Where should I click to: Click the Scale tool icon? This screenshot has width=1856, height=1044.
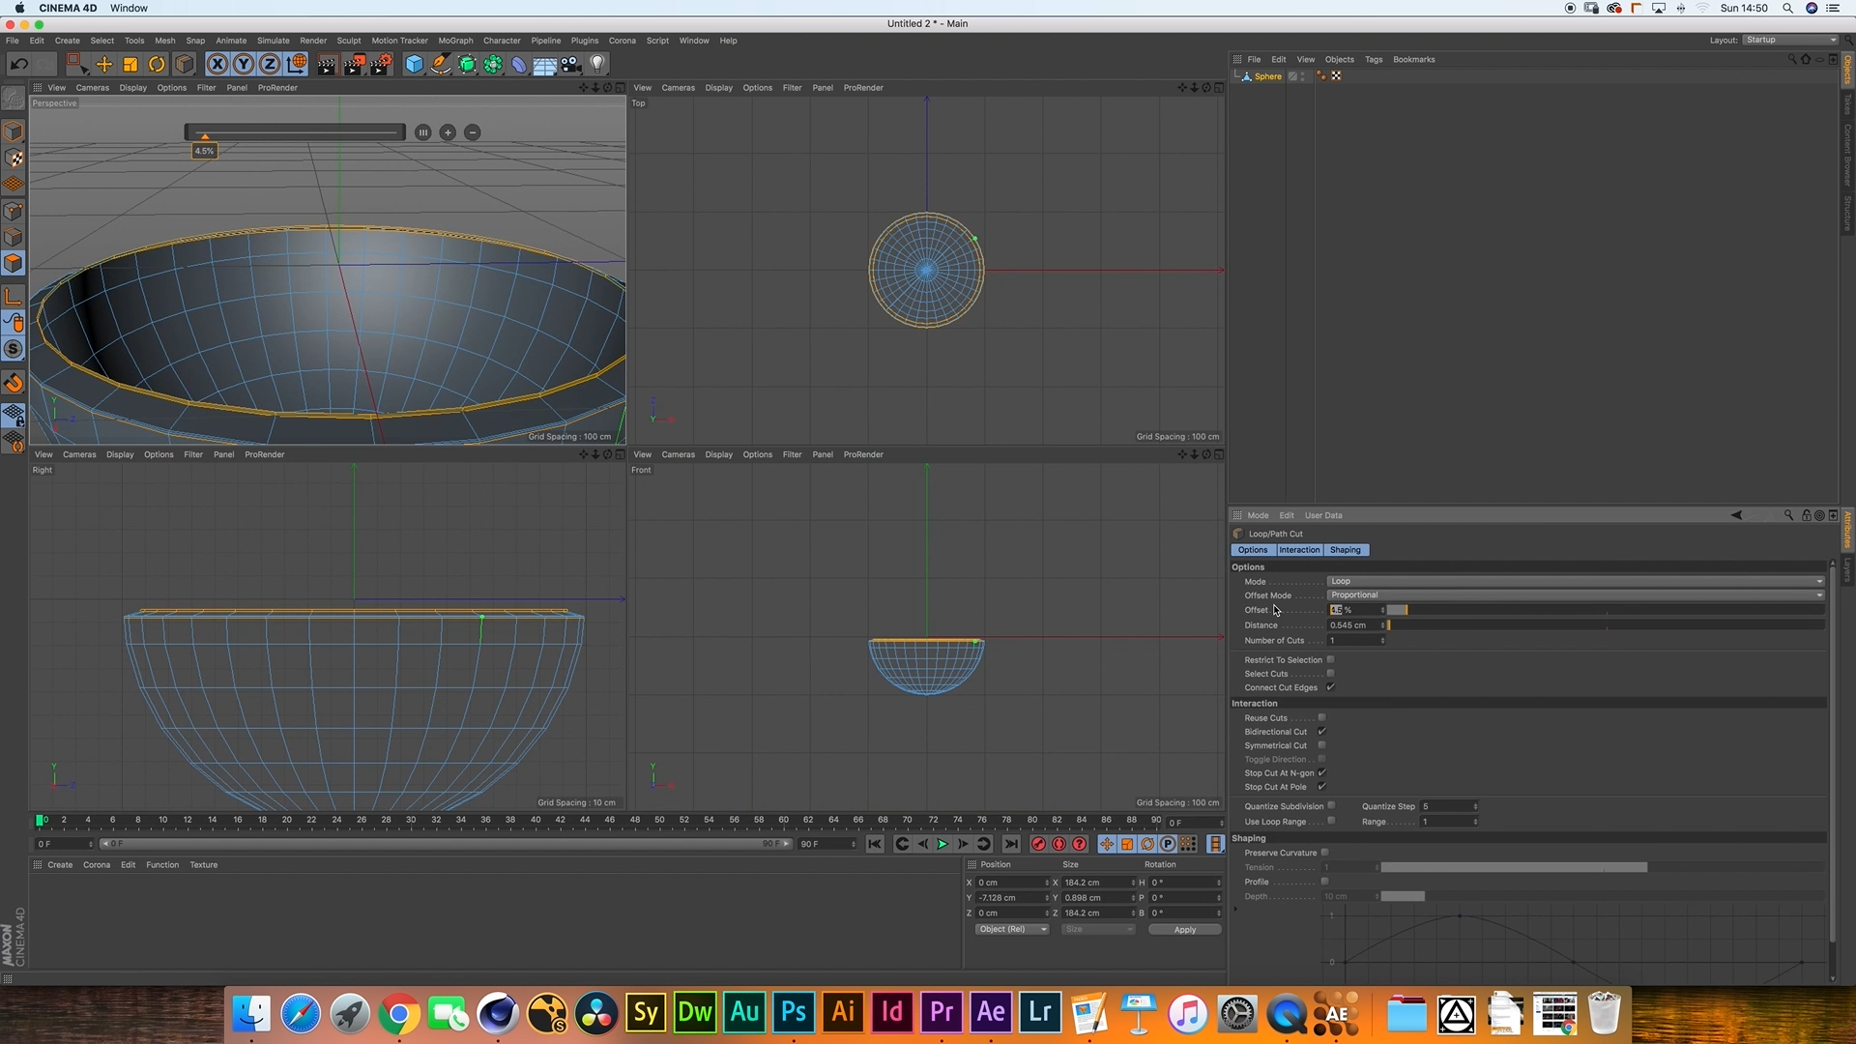(130, 65)
